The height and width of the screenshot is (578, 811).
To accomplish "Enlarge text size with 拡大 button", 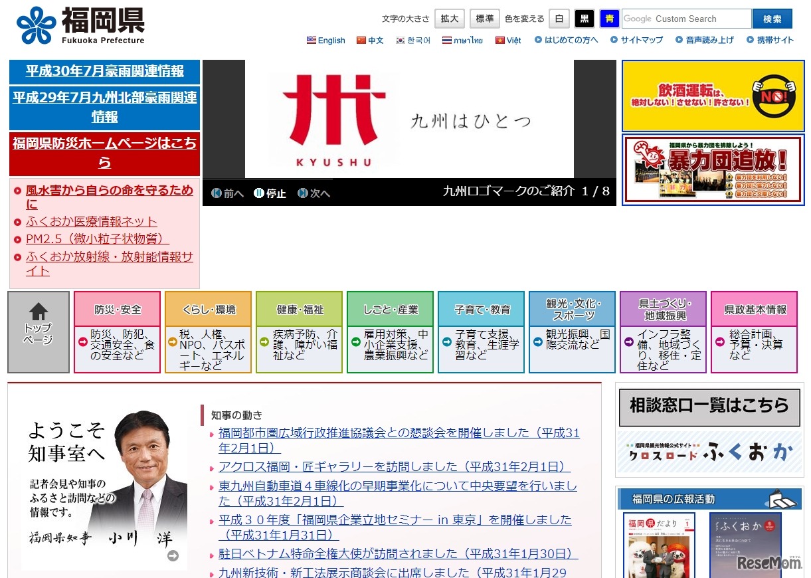I will click(x=450, y=19).
